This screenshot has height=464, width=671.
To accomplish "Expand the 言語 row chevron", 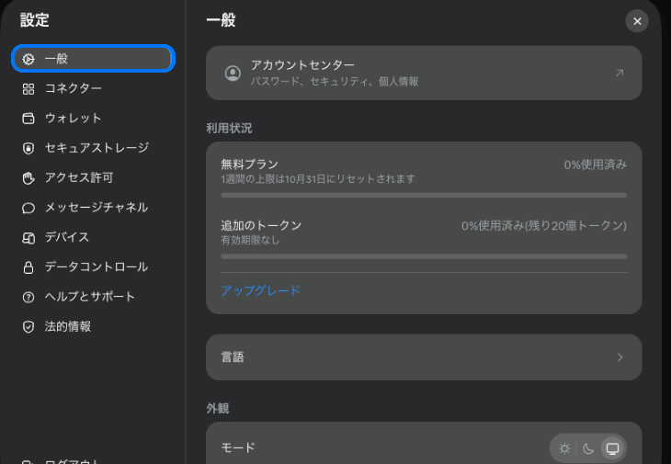I will tap(620, 357).
